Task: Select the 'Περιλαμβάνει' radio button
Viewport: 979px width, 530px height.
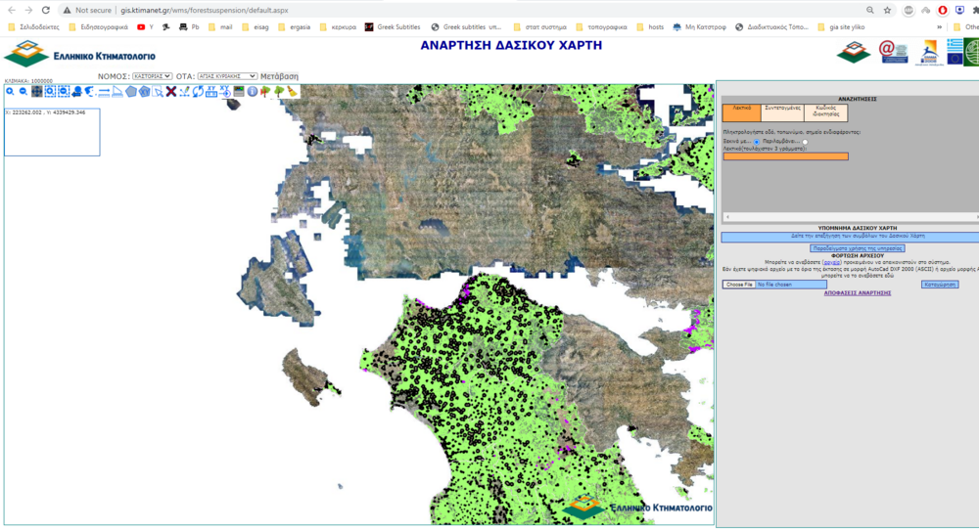Action: tap(805, 142)
